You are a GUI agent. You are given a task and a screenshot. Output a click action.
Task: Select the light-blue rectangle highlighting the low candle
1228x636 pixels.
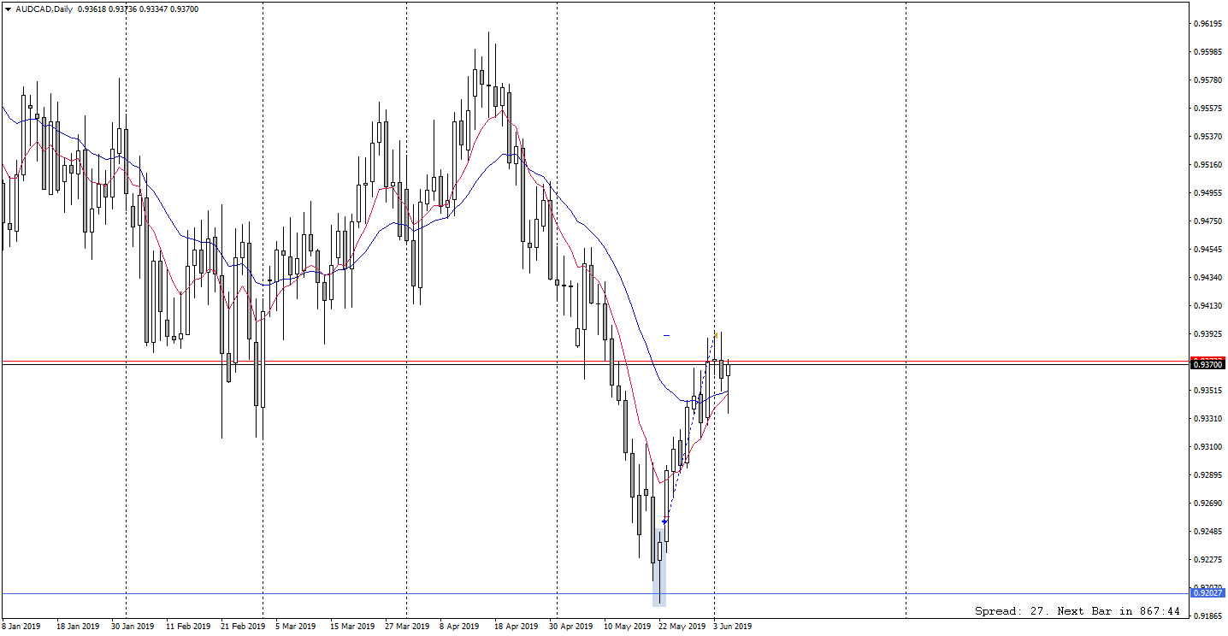point(658,567)
